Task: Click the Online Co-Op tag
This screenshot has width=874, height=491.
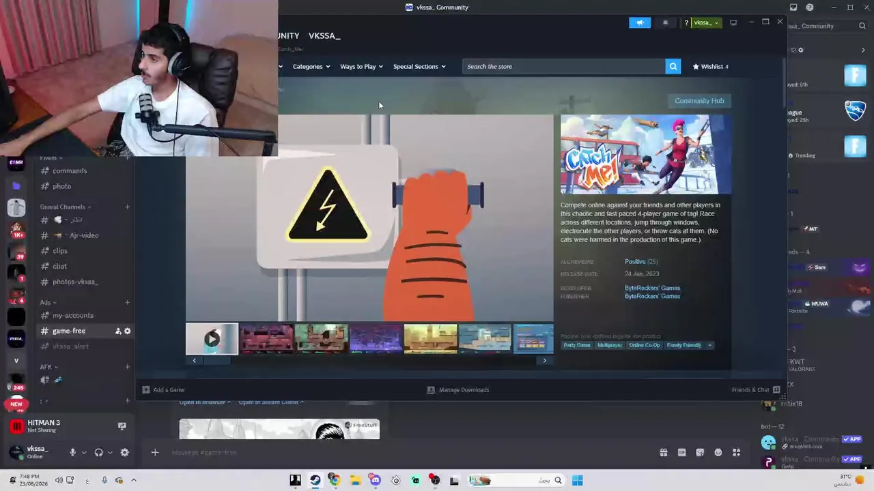Action: click(645, 345)
